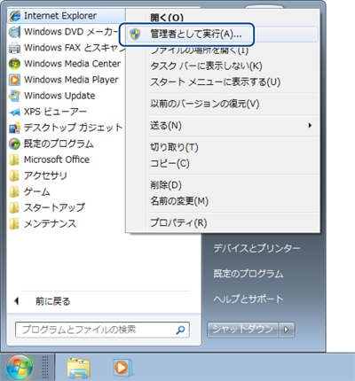
Task: Click the Windows Media Center label
Action: point(73,64)
